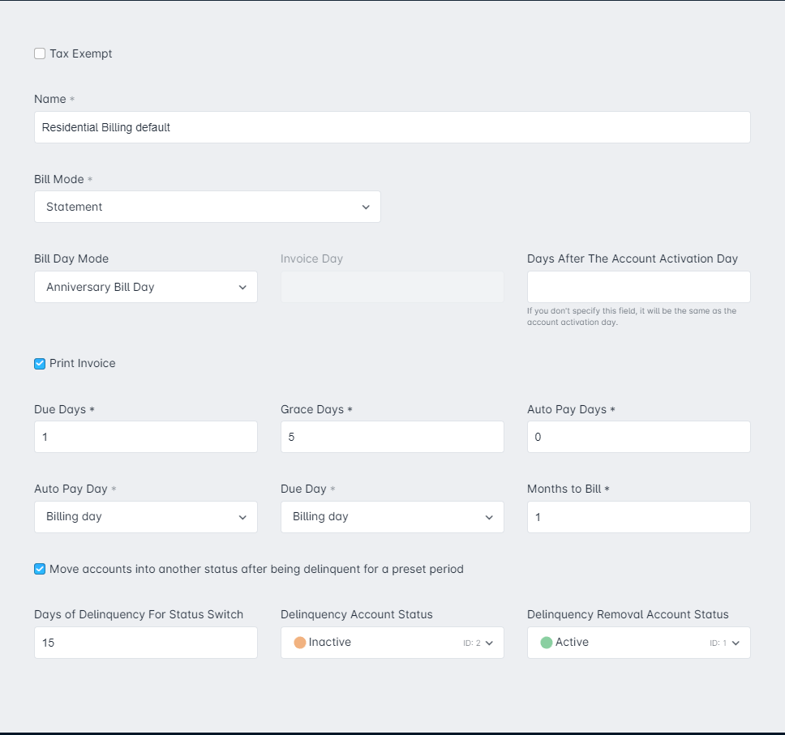Screen dimensions: 785x735
Task: Focus the Days After Account Activation field
Action: tap(639, 287)
